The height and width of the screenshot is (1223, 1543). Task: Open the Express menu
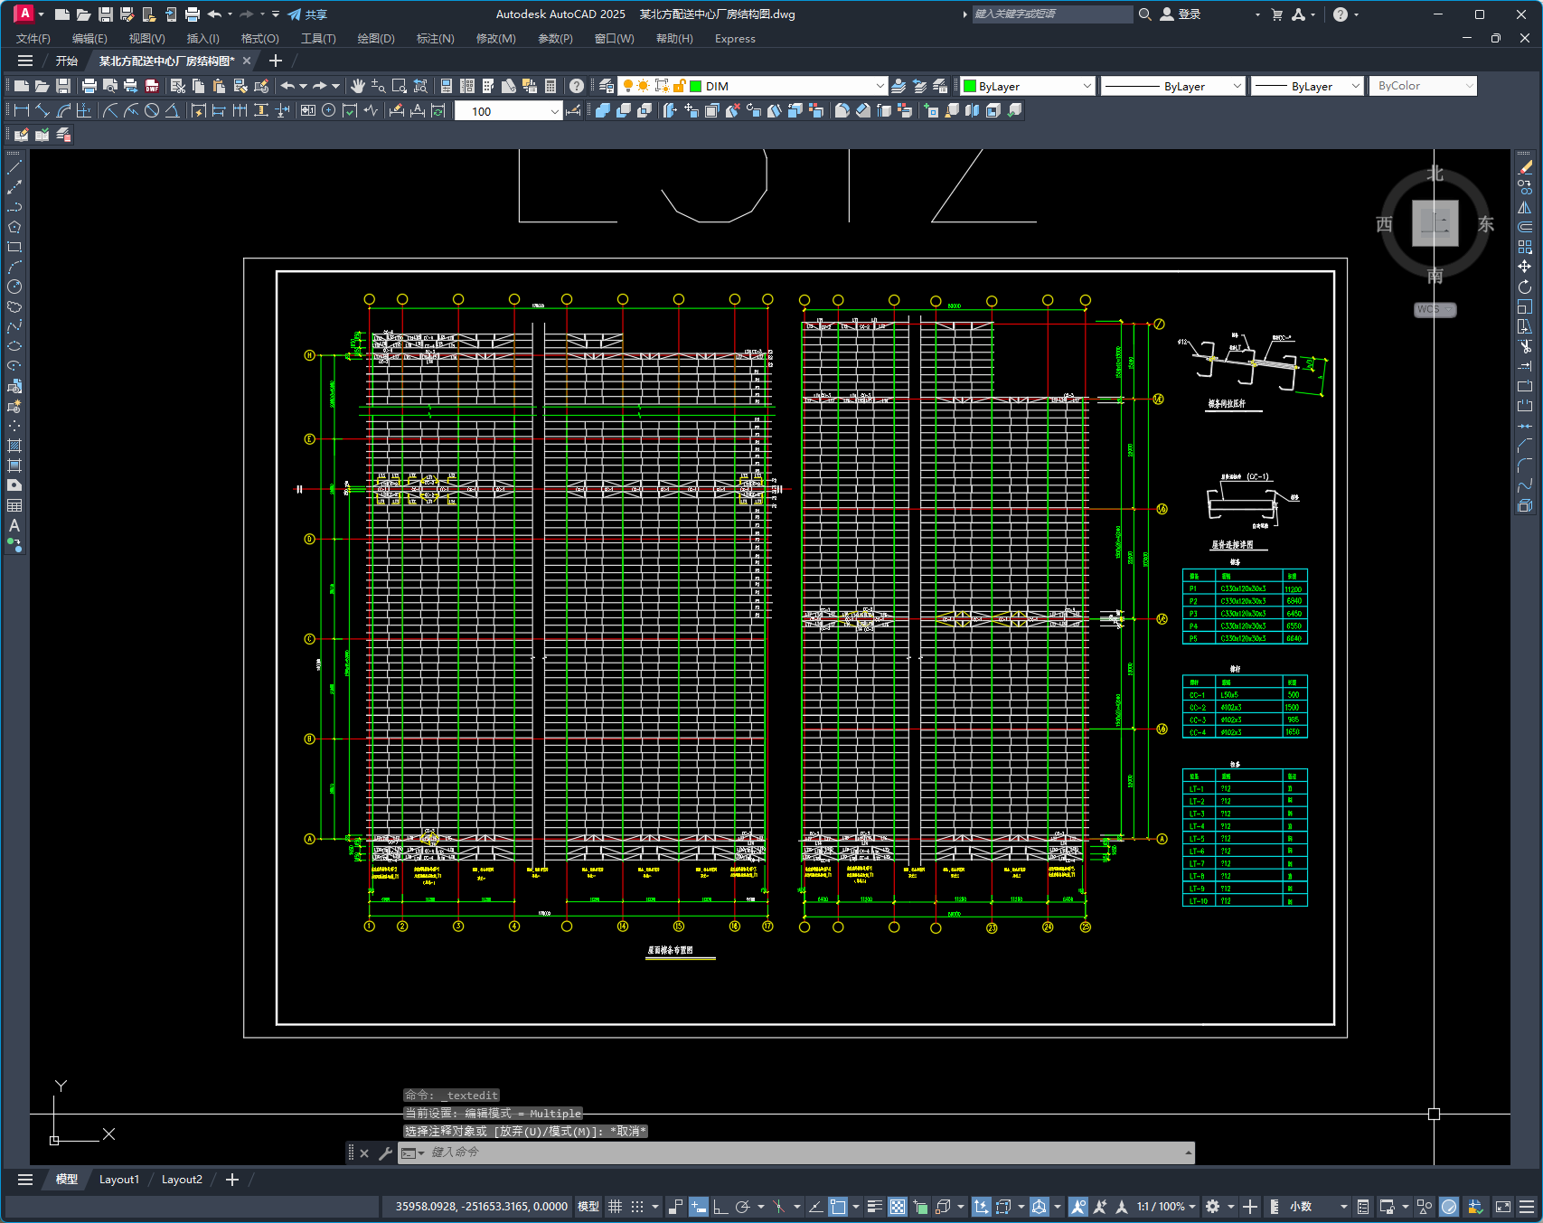click(x=735, y=39)
